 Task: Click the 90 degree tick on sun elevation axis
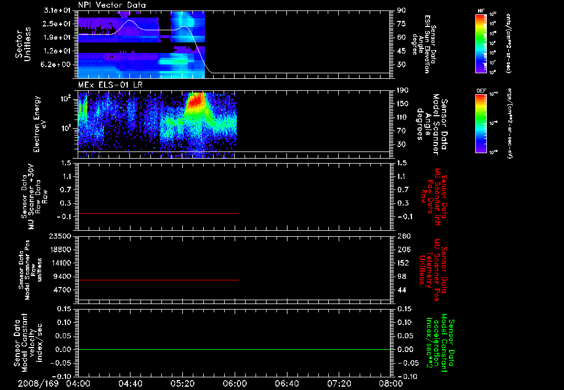point(402,10)
